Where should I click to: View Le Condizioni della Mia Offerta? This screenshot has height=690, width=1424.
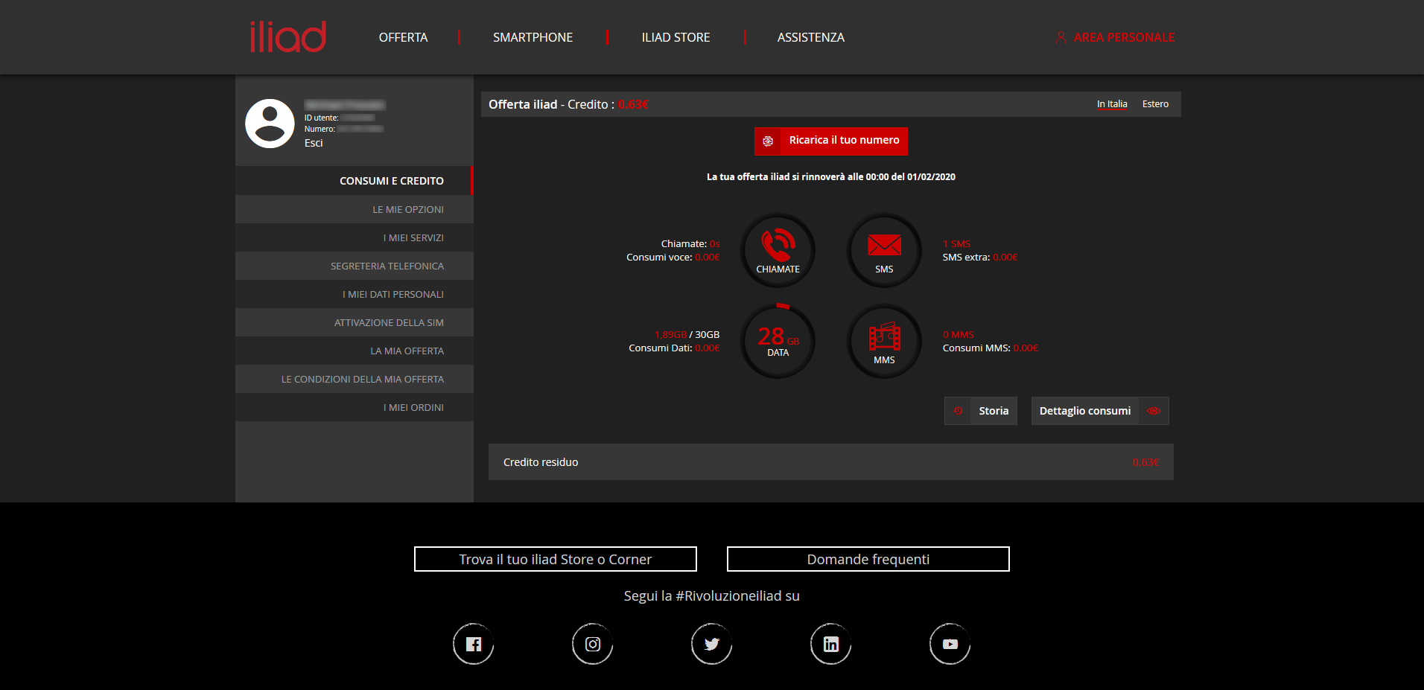pos(355,379)
